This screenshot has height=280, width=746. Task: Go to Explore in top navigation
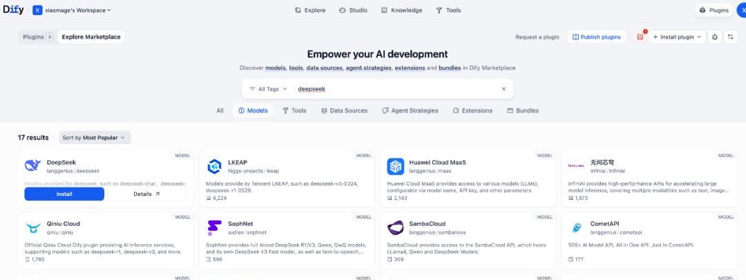(x=310, y=10)
